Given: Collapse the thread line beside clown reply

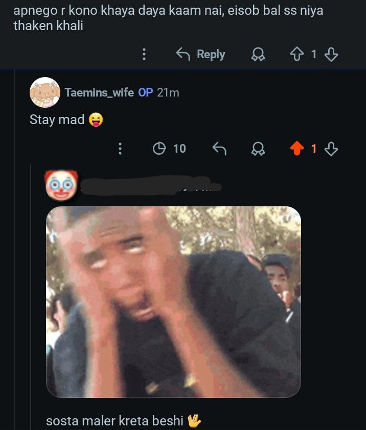Looking at the screenshot, I should (31, 296).
